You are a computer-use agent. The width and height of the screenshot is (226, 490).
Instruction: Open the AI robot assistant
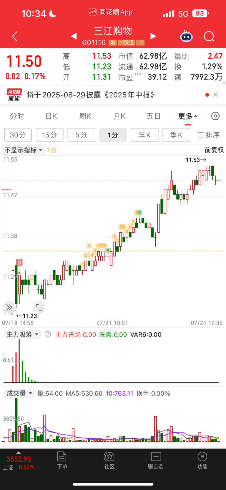point(186,36)
